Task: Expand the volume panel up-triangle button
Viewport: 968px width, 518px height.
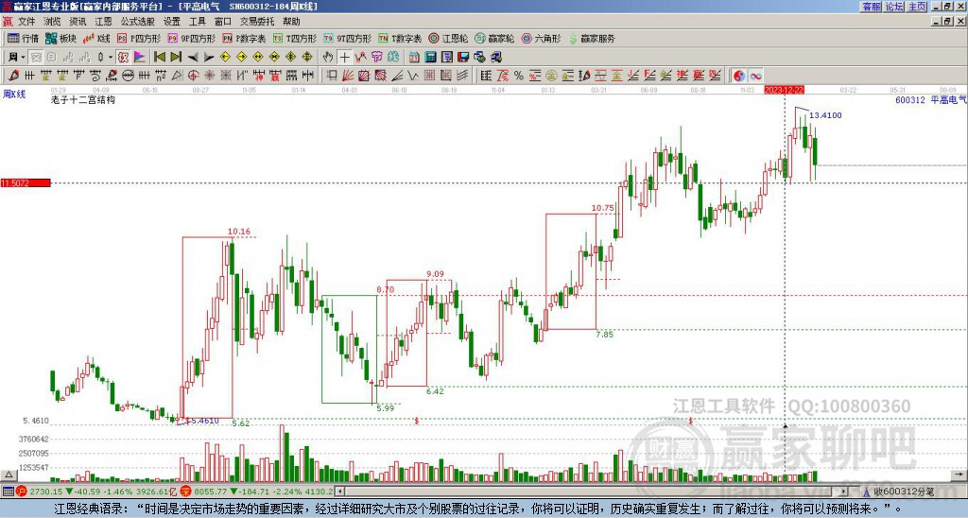Action: point(8,475)
